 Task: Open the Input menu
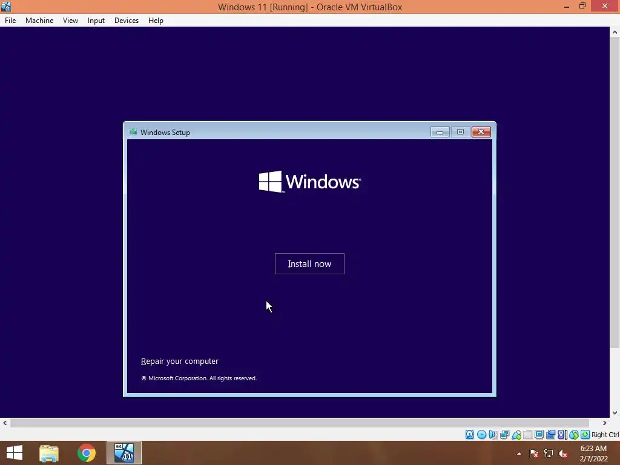point(96,21)
